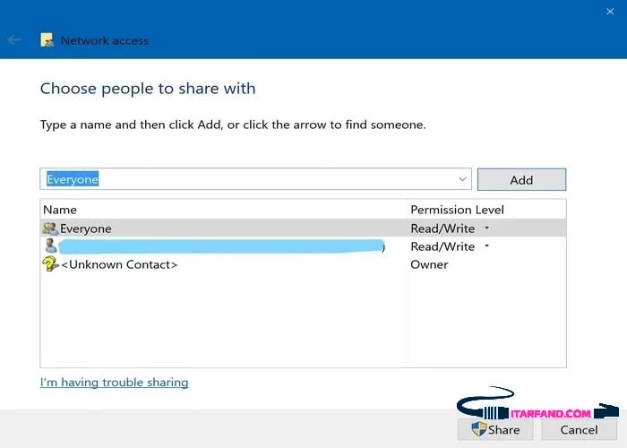This screenshot has width=627, height=448.
Task: Select the Everyone row name text
Action: (x=86, y=228)
